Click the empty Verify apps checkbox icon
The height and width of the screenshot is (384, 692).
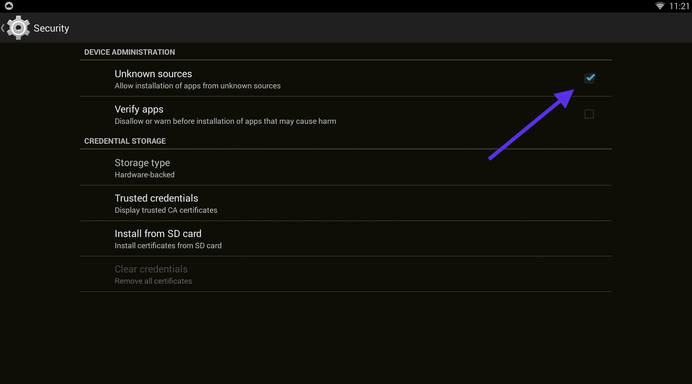(x=589, y=114)
